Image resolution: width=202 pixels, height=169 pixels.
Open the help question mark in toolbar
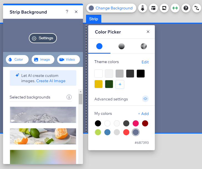[186, 8]
